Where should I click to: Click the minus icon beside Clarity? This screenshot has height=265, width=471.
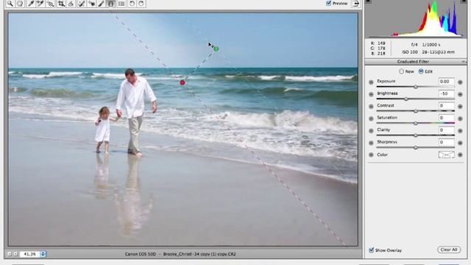click(371, 131)
